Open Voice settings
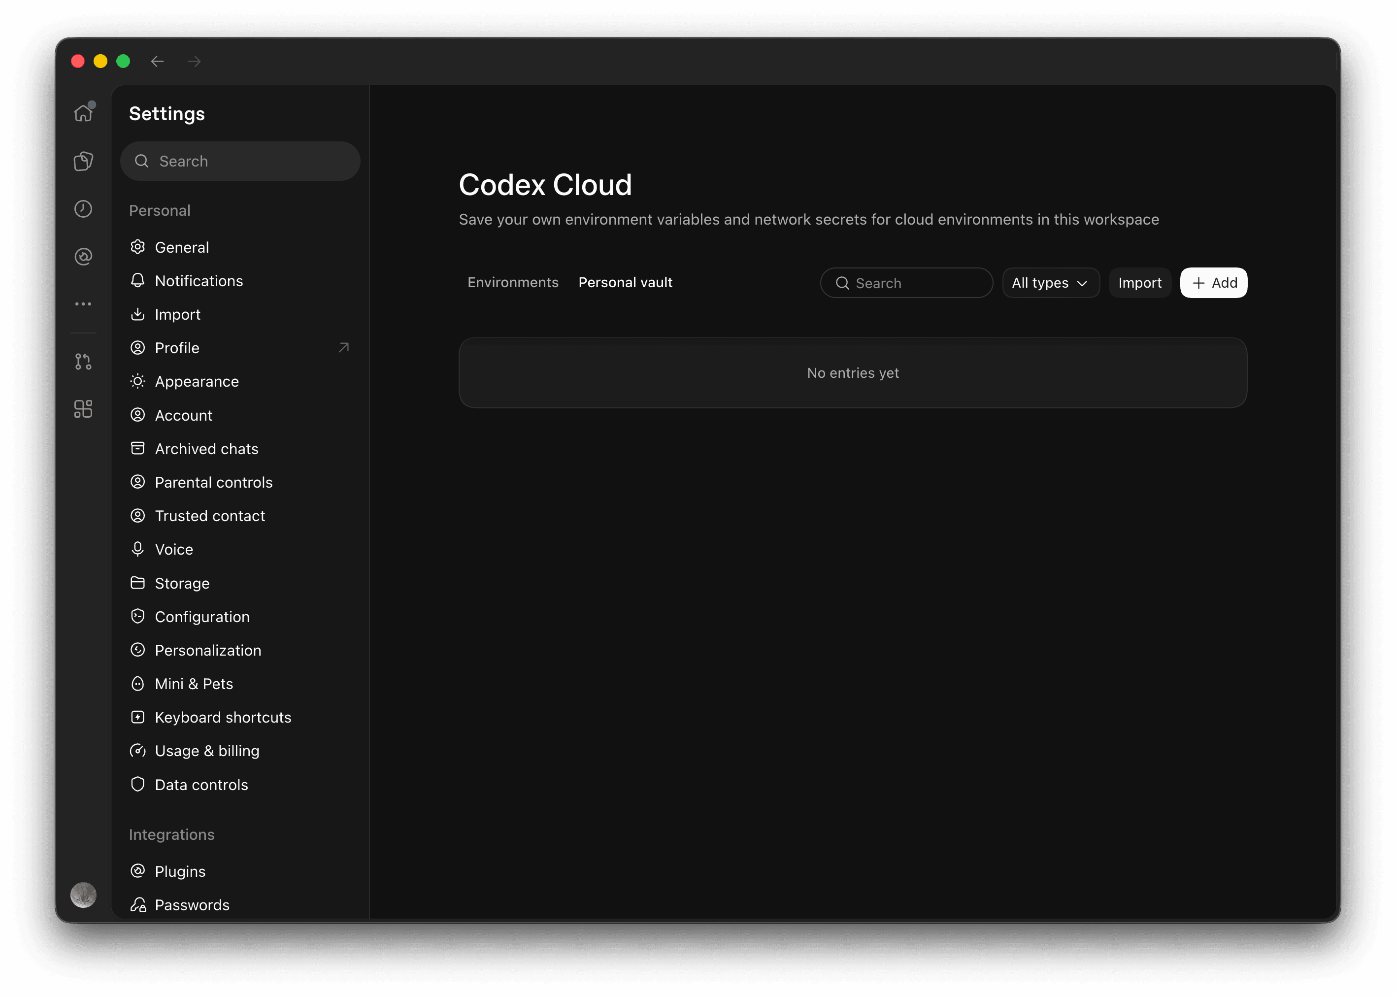Viewport: 1396px width, 996px height. pos(240,550)
